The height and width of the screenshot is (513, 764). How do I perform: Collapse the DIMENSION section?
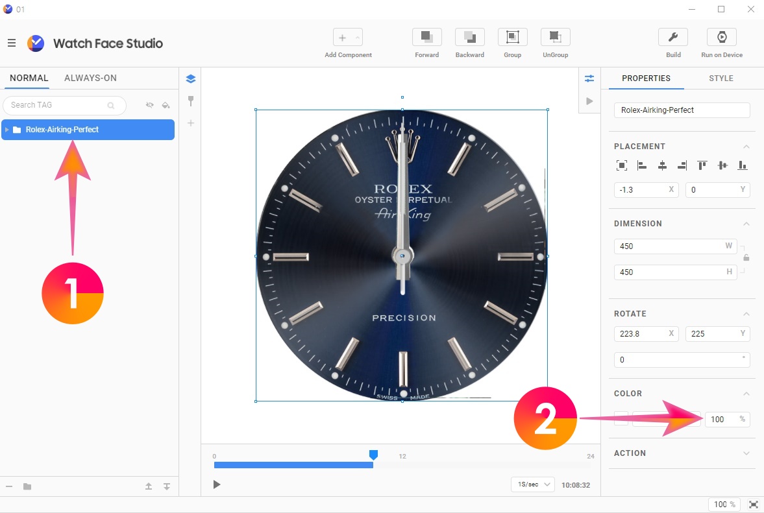(746, 224)
